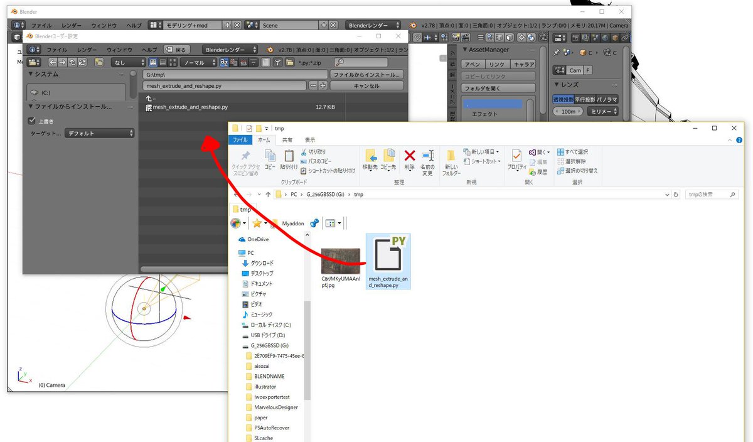The width and height of the screenshot is (753, 442).
Task: Switch to short list display mode
Action: pyautogui.click(x=153, y=62)
